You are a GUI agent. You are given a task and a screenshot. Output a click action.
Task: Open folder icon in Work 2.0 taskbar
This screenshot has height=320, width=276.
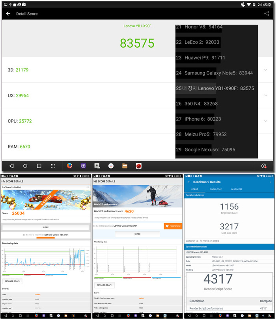pyautogui.click(x=158, y=316)
